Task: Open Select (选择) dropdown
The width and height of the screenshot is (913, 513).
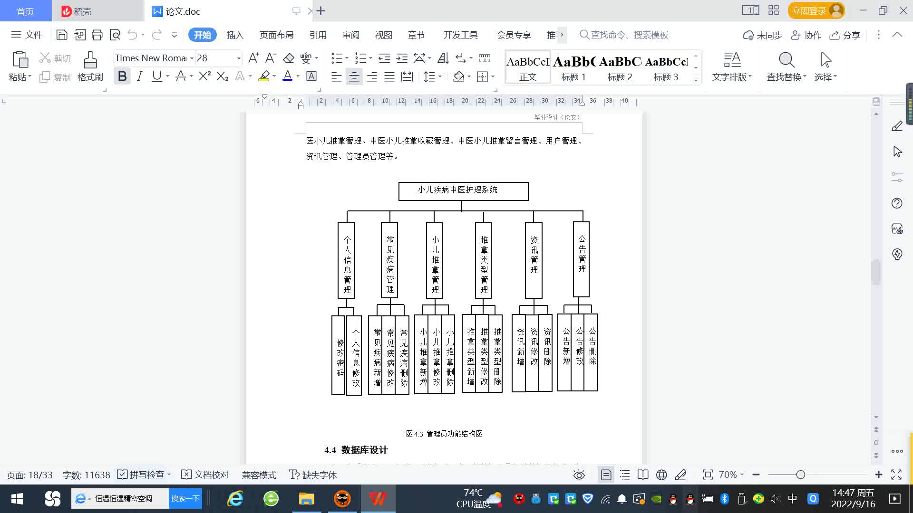Action: click(826, 76)
